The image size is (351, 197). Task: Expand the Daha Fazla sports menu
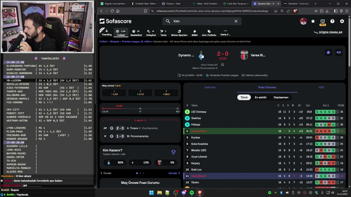click(x=225, y=33)
